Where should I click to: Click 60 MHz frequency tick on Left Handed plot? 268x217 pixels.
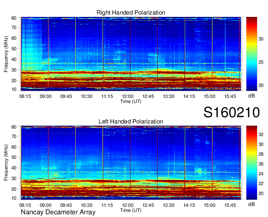14,147
